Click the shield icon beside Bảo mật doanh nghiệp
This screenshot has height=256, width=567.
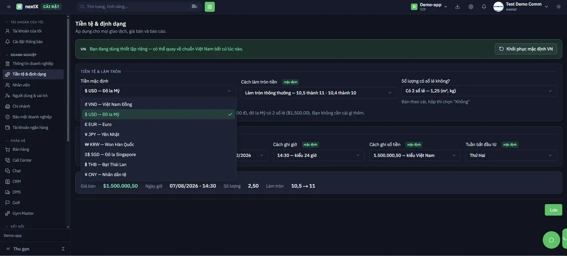(x=8, y=117)
